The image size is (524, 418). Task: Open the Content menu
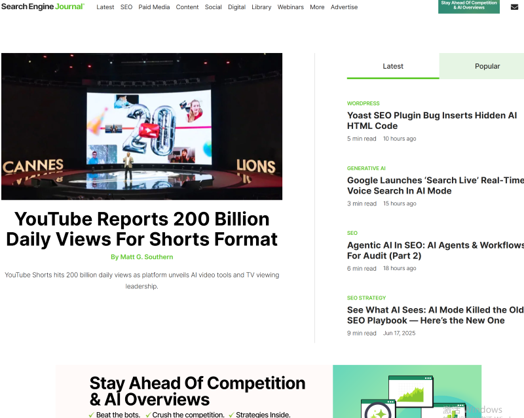pos(187,7)
